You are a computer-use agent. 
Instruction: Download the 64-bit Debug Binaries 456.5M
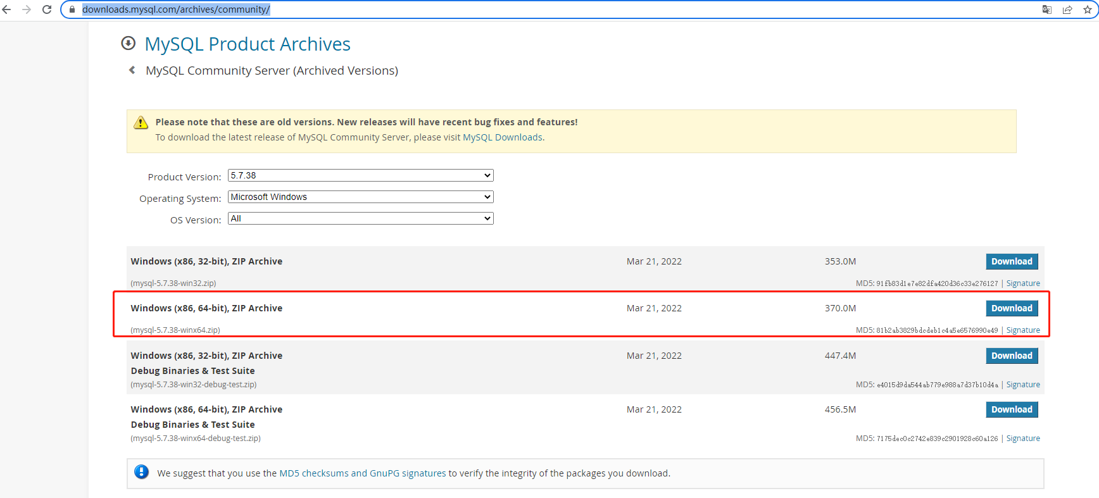1012,409
